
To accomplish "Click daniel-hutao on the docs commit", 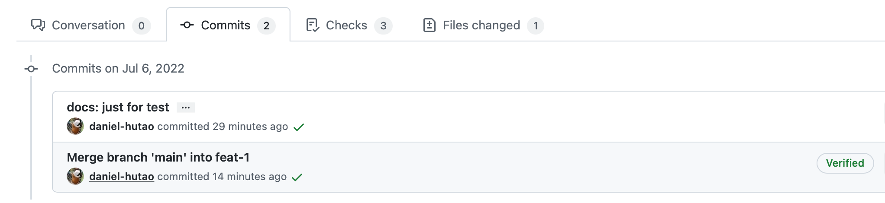I will 122,127.
